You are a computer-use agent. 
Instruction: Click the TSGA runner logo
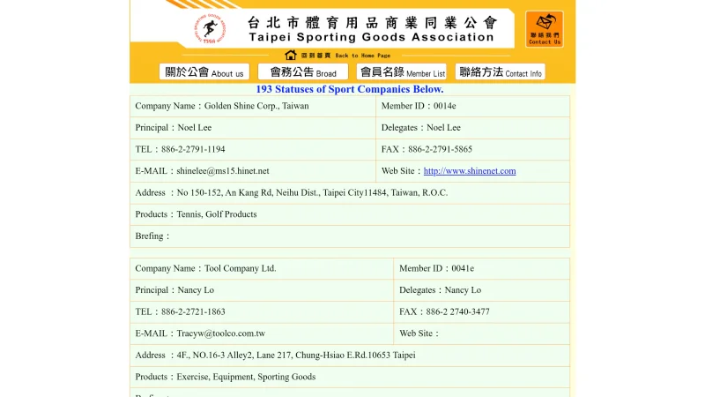(x=210, y=29)
